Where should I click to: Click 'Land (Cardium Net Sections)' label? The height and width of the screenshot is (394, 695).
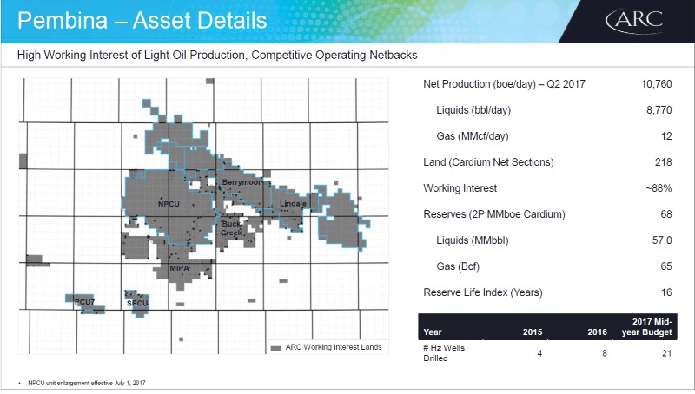(488, 162)
